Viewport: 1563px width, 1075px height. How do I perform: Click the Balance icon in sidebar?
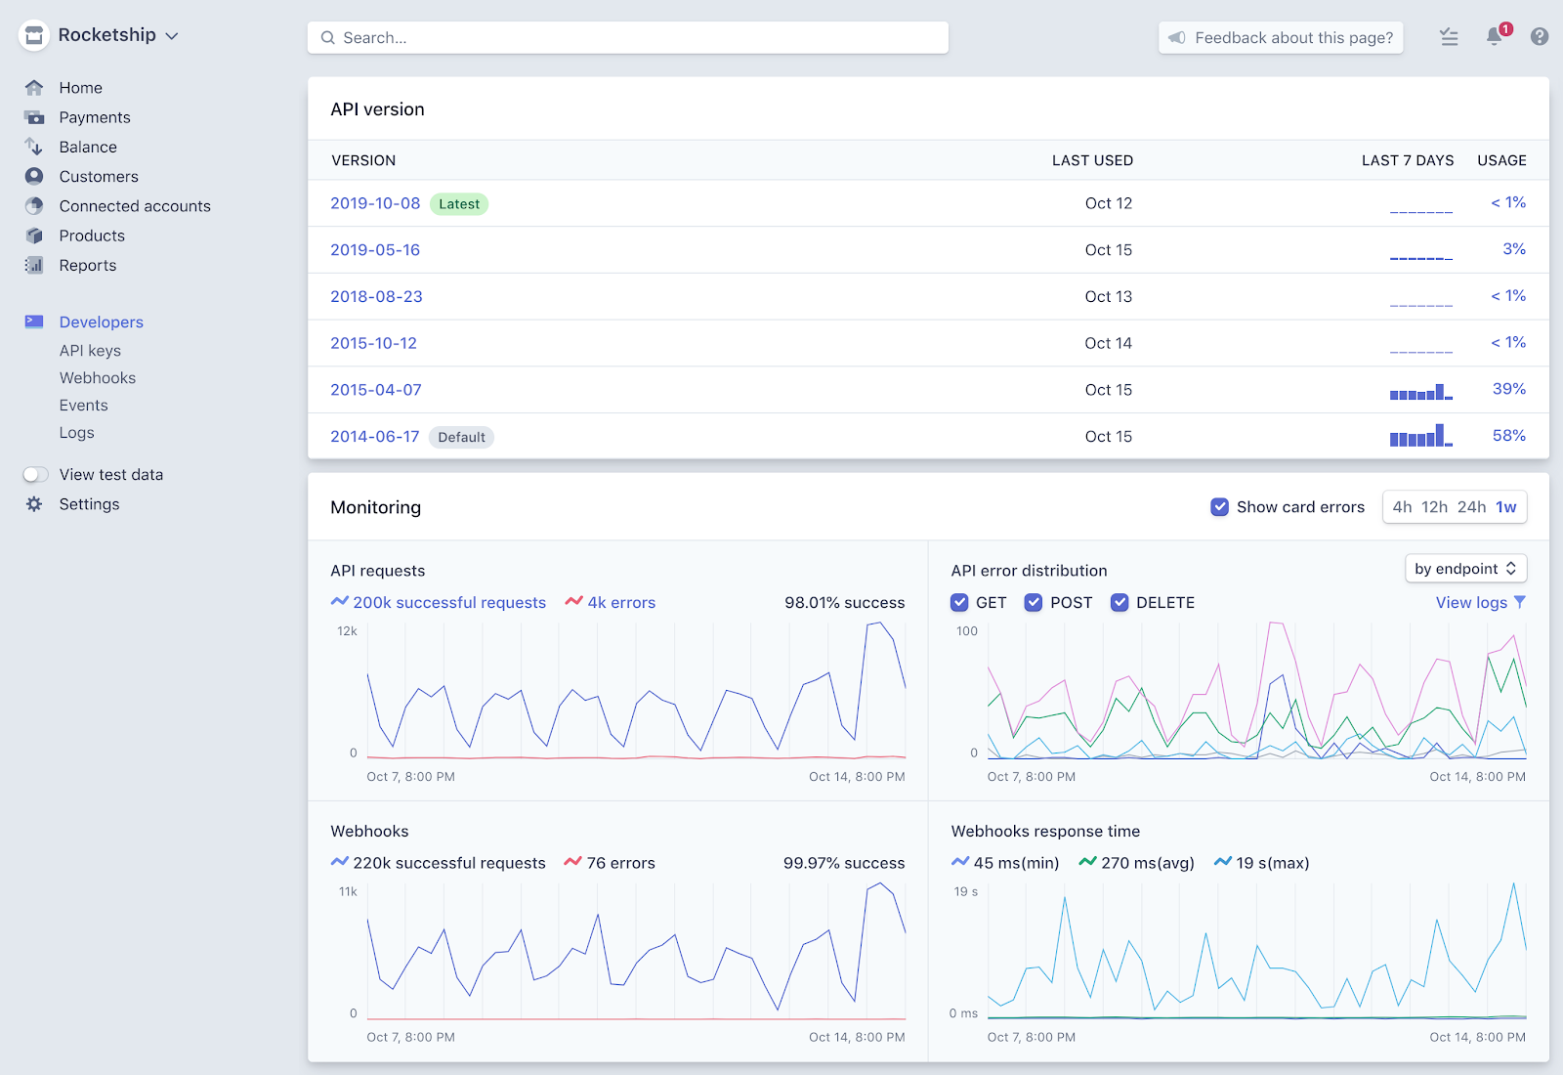34,147
